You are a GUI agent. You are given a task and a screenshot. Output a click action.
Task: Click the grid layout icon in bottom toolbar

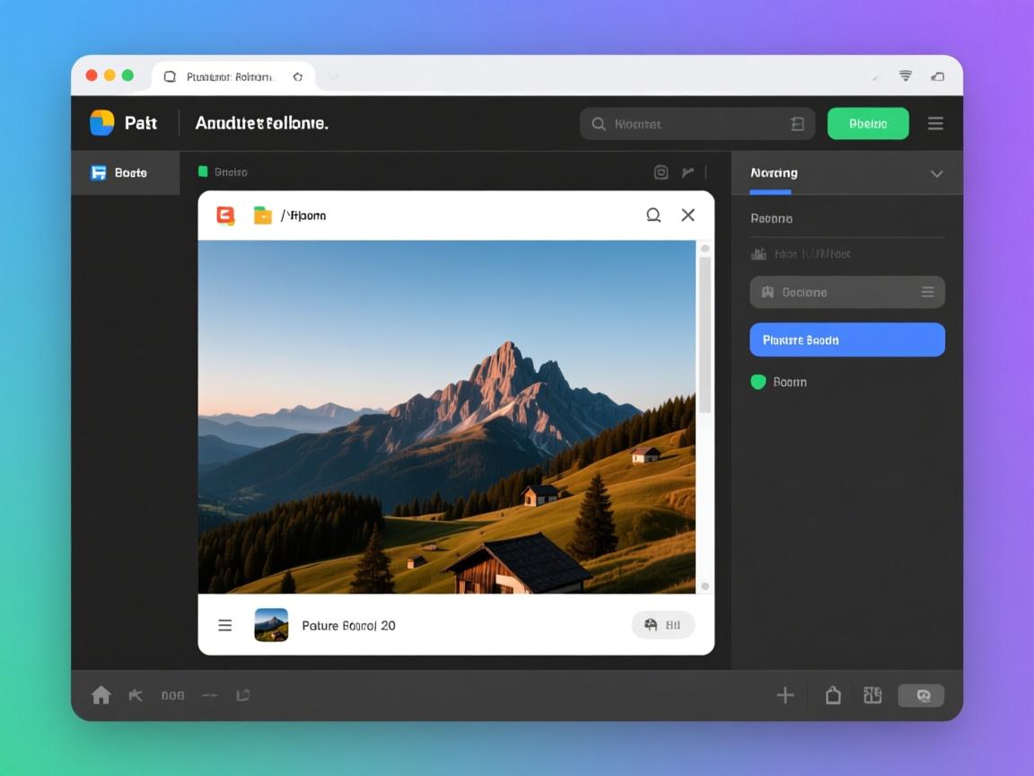(x=872, y=695)
